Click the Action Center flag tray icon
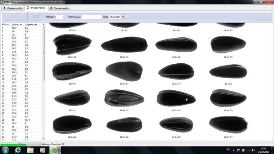 coord(238,150)
